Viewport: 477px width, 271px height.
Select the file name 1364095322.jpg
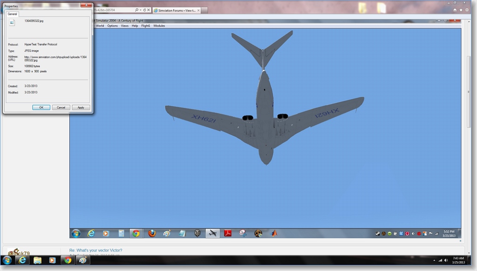[x=34, y=21]
